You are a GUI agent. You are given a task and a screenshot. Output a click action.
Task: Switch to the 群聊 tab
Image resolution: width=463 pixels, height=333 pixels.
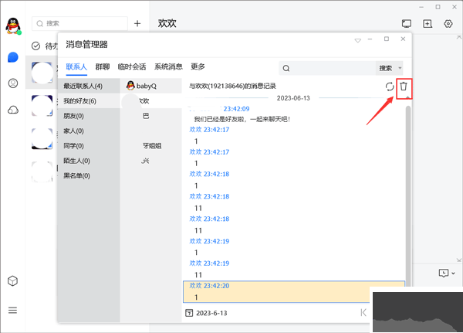click(x=103, y=67)
